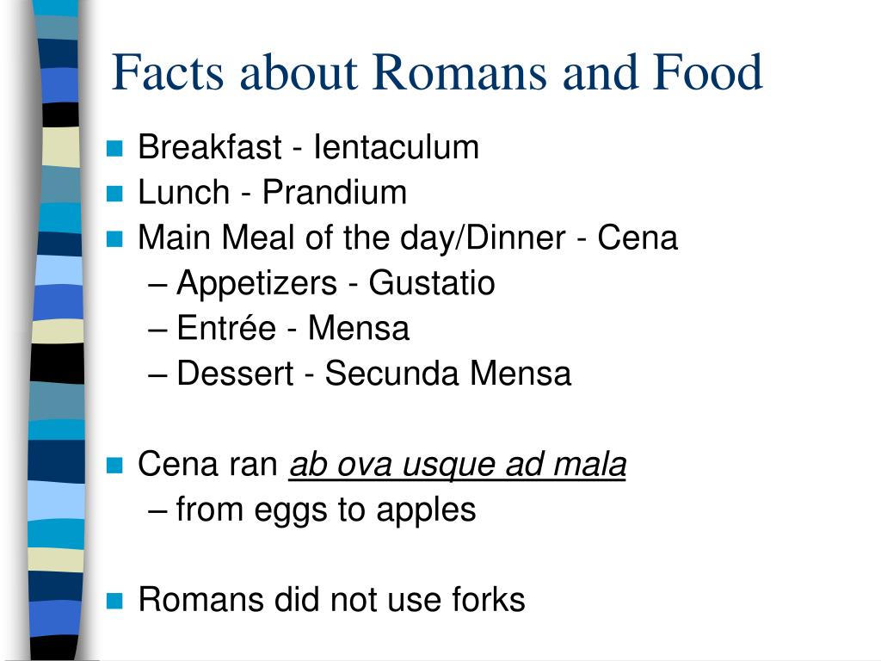Click the Romans did not use forks text

331,599
